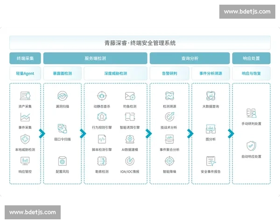Click the '安全事件报告' text label
The height and width of the screenshot is (224, 280).
(x=211, y=172)
